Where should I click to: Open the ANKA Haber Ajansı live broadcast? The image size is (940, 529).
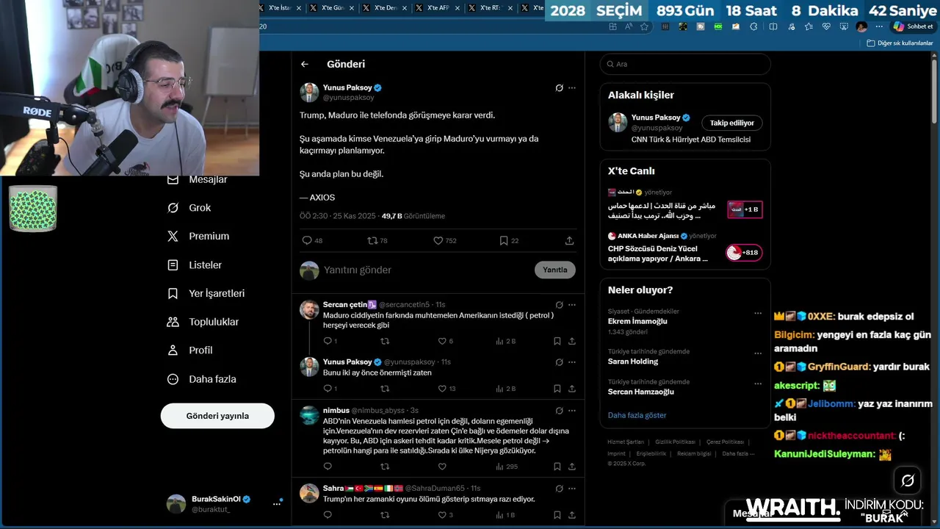pos(685,248)
